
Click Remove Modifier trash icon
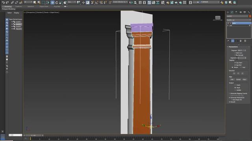(x=241, y=41)
